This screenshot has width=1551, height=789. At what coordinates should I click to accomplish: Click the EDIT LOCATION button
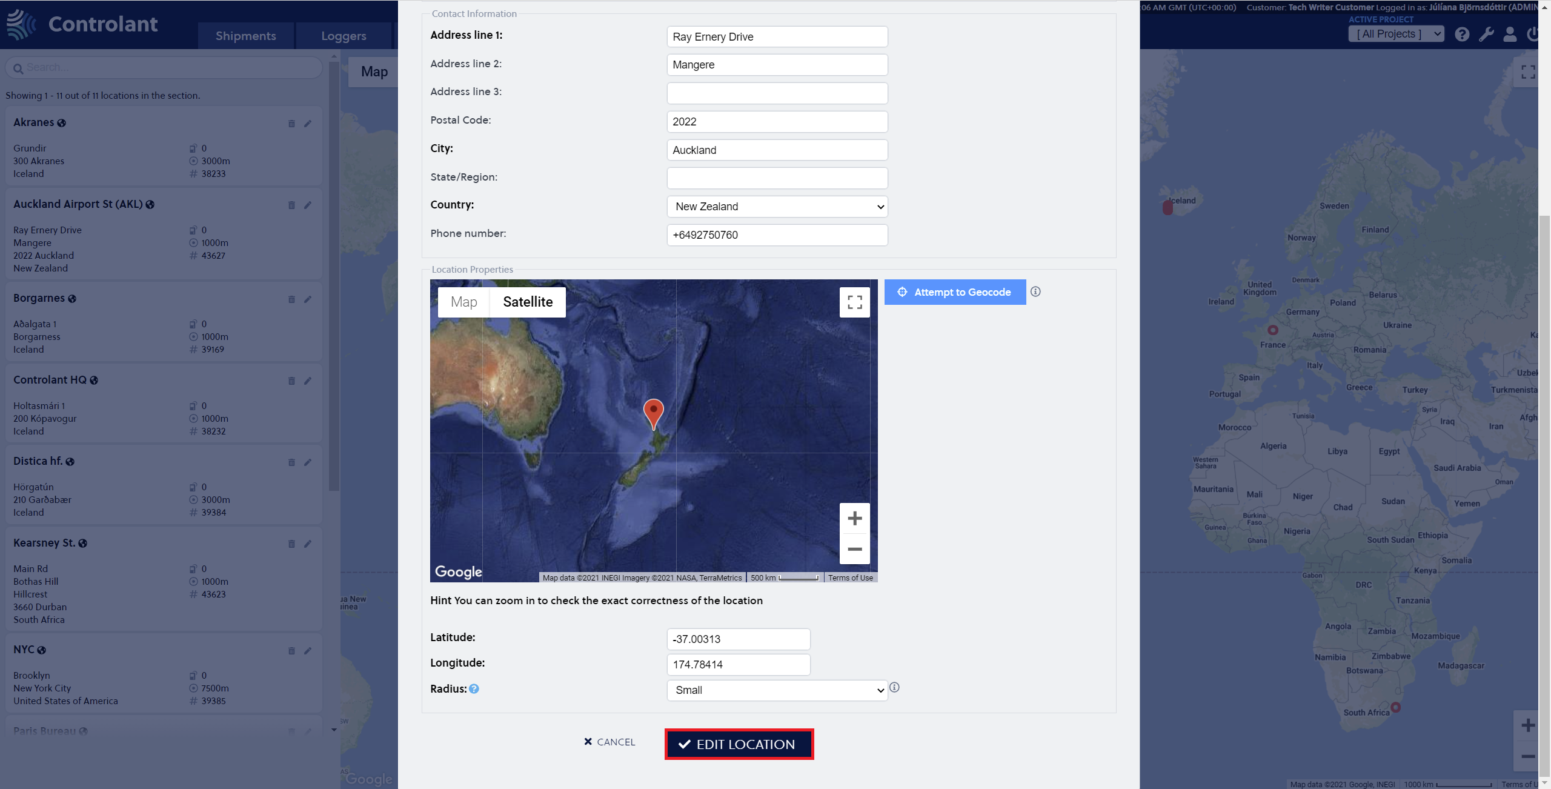739,744
